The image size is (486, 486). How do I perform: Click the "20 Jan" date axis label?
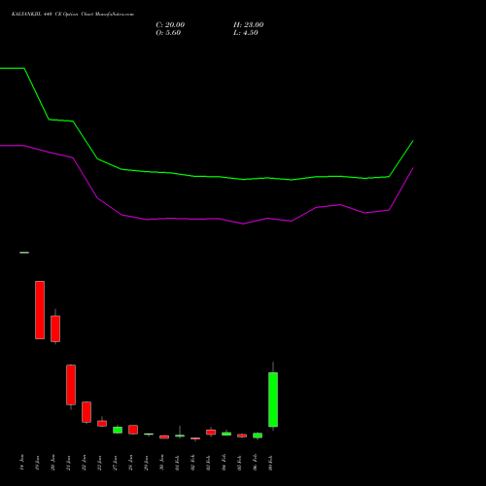pos(53,463)
